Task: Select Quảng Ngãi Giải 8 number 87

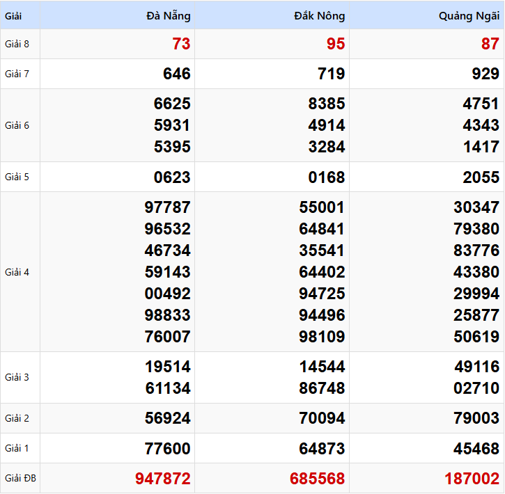Action: [x=490, y=44]
